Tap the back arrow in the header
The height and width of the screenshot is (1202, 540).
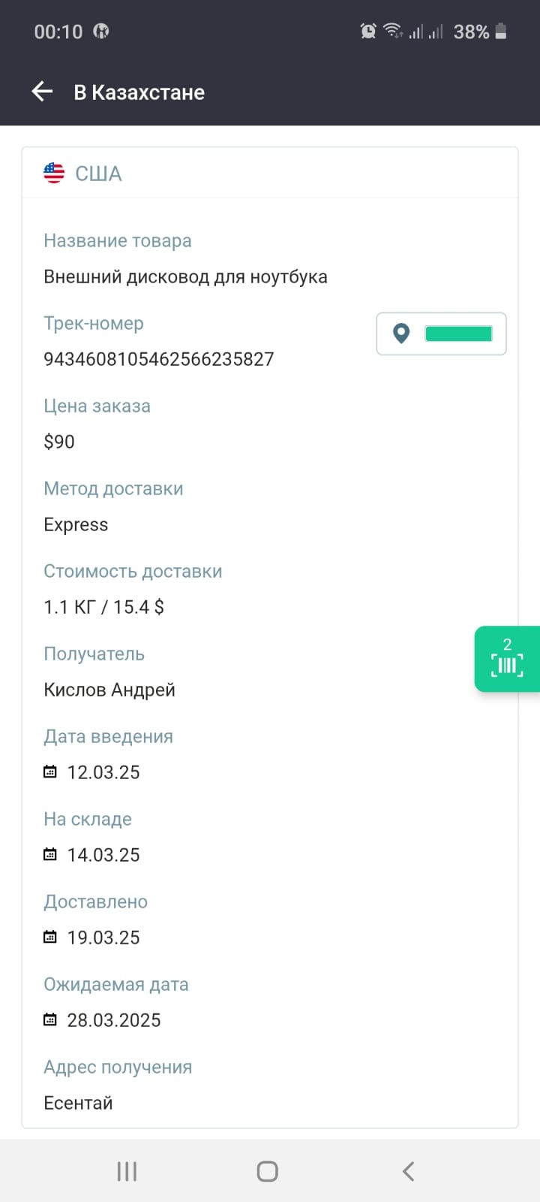pos(42,92)
